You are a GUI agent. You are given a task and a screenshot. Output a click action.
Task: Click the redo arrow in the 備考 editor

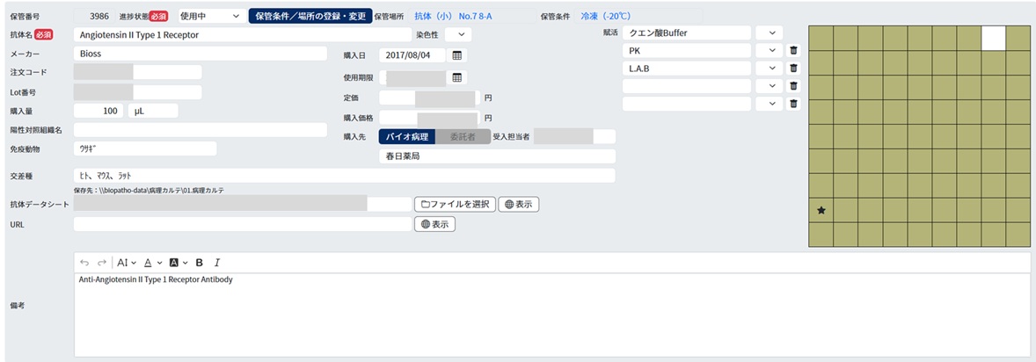102,262
